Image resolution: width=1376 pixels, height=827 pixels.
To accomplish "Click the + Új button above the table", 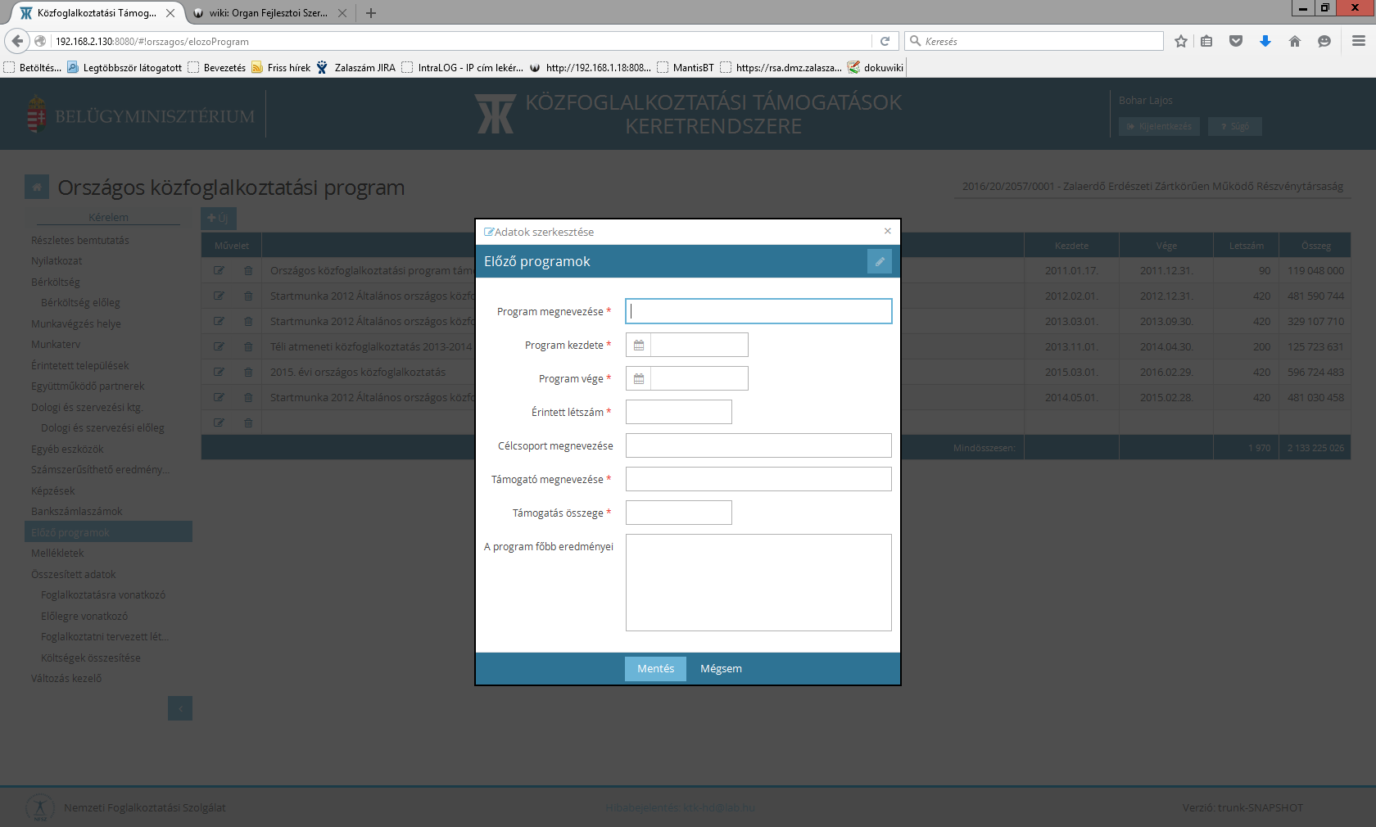I will pyautogui.click(x=219, y=218).
